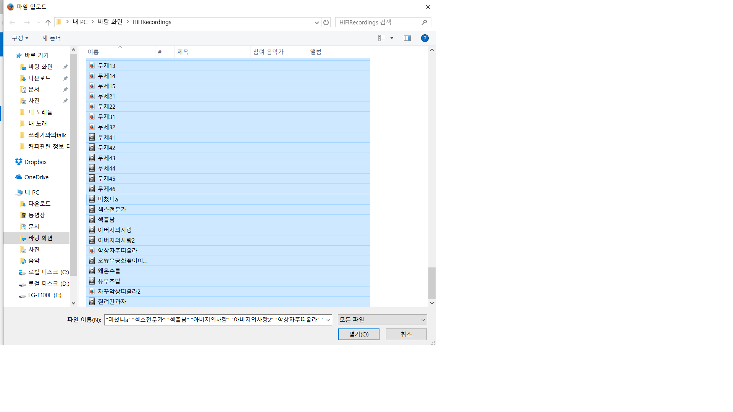Expand the view options dropdown arrow
Screen dimensions: 733x412
coord(392,38)
